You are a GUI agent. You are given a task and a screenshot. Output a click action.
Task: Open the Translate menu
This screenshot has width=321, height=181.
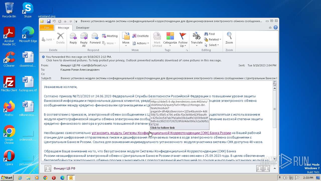(197, 39)
